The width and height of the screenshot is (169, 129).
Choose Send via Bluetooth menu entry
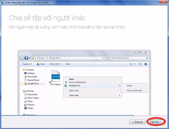(x=77, y=82)
